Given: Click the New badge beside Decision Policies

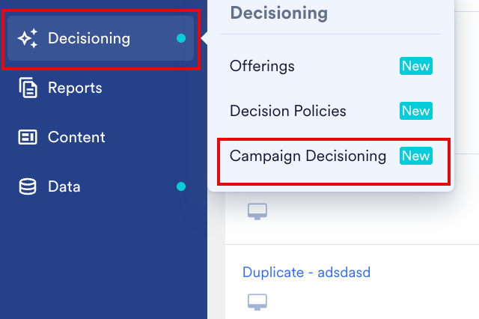Looking at the screenshot, I should [415, 111].
